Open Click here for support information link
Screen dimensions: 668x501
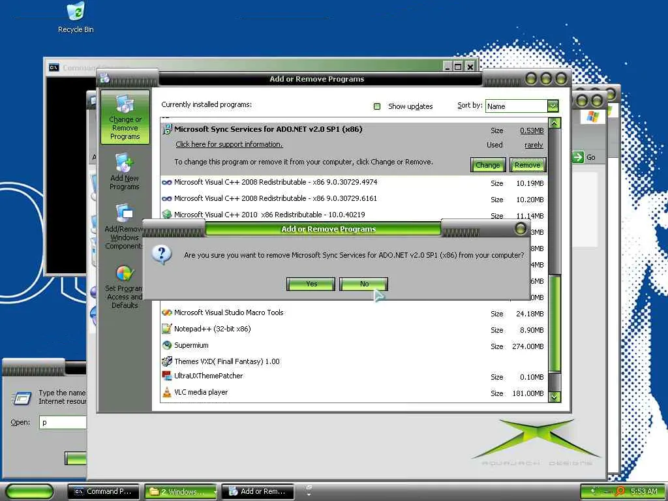click(x=229, y=144)
